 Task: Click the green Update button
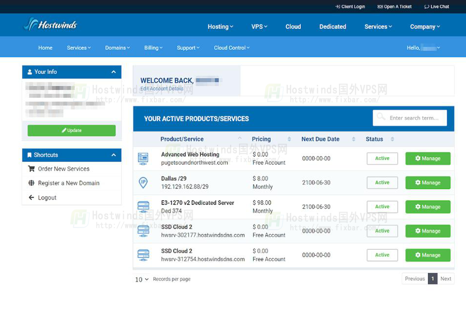72,131
